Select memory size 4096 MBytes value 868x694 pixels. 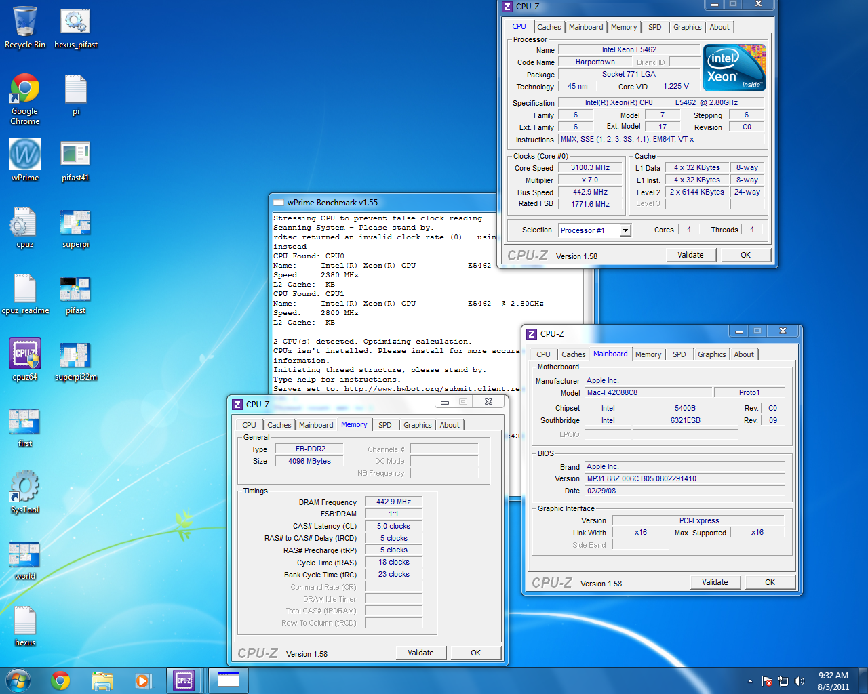(309, 461)
